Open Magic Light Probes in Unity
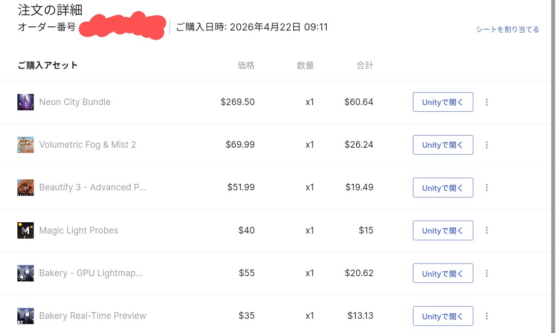 [x=443, y=230]
